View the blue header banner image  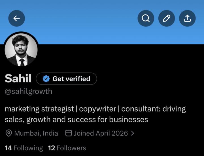pyautogui.click(x=102, y=22)
